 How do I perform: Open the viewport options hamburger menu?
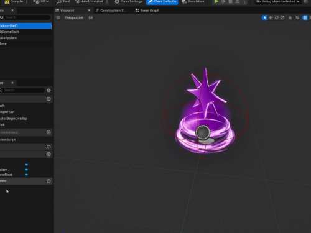click(x=58, y=18)
